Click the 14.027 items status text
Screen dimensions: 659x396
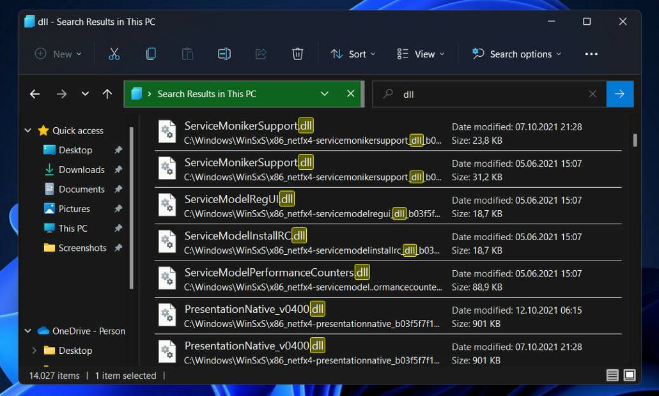54,376
